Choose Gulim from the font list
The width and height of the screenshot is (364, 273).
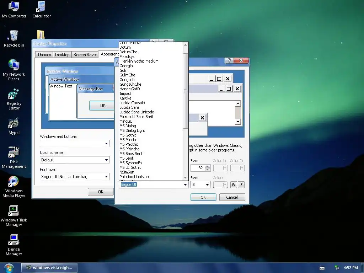[151, 71]
